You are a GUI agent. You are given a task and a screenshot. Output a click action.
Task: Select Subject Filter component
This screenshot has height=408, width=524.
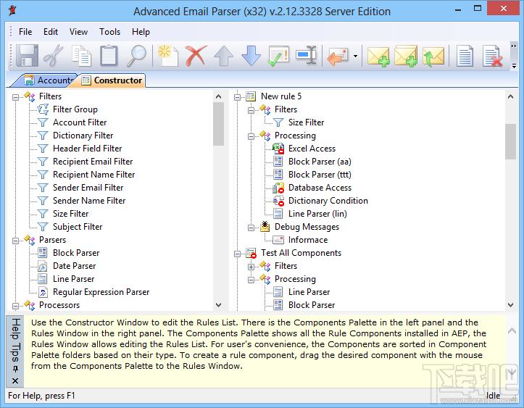(78, 227)
